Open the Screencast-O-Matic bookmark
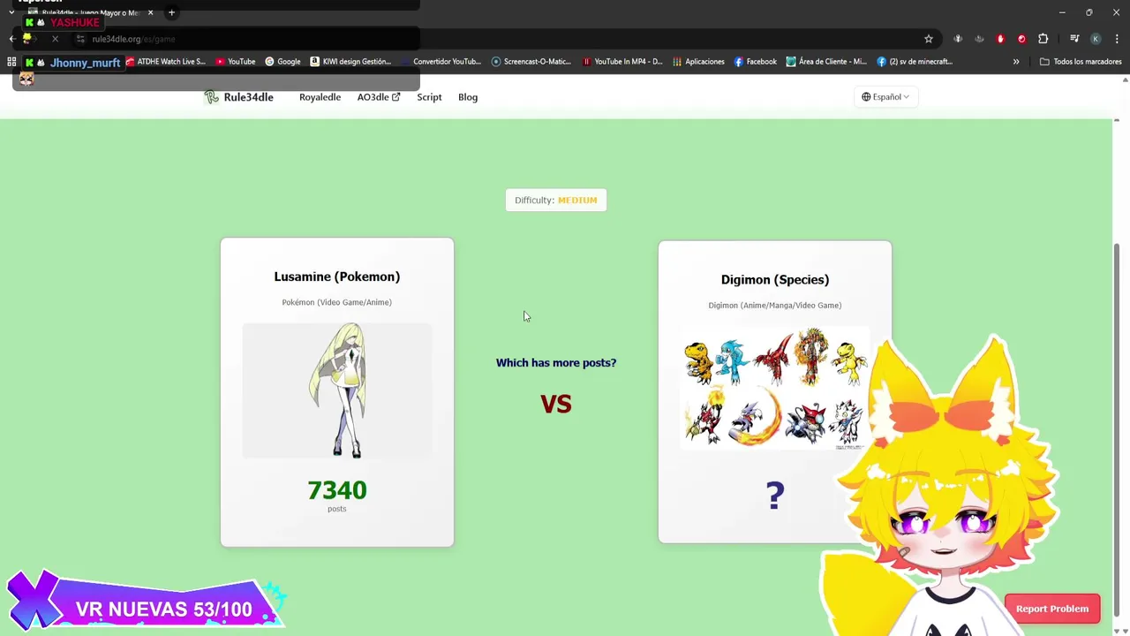 click(531, 62)
